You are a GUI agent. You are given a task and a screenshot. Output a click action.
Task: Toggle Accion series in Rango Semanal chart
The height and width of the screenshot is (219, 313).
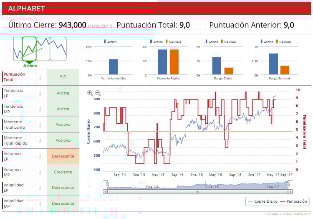(267, 42)
